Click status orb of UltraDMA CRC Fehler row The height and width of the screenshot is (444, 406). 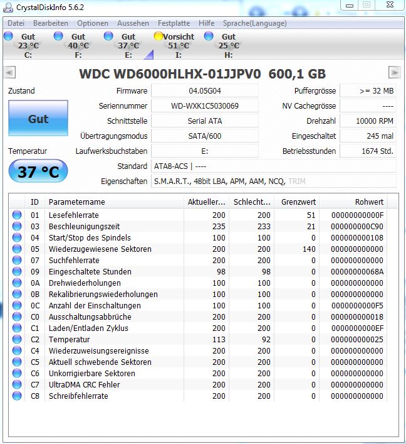click(x=17, y=384)
